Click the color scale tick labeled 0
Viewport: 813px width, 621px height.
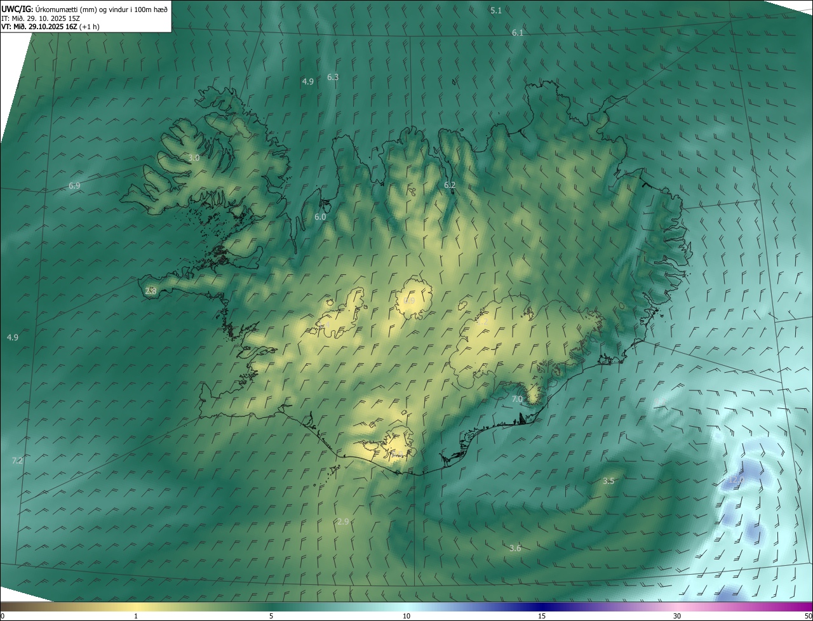point(3,616)
